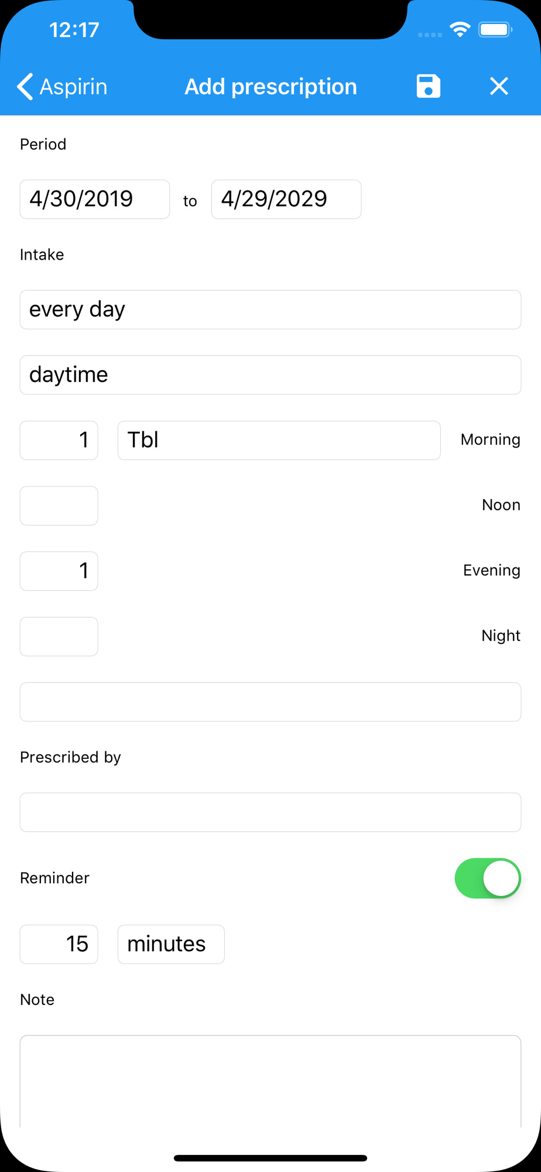This screenshot has width=541, height=1172.
Task: Tap inside the Note text area
Action: (270, 1081)
